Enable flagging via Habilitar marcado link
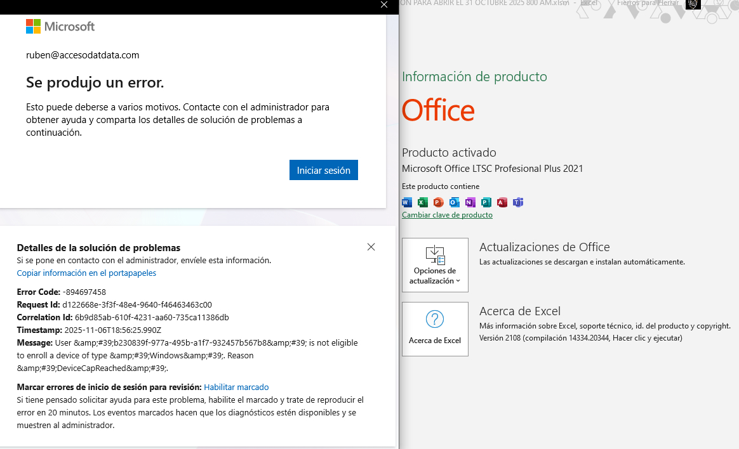 tap(236, 387)
